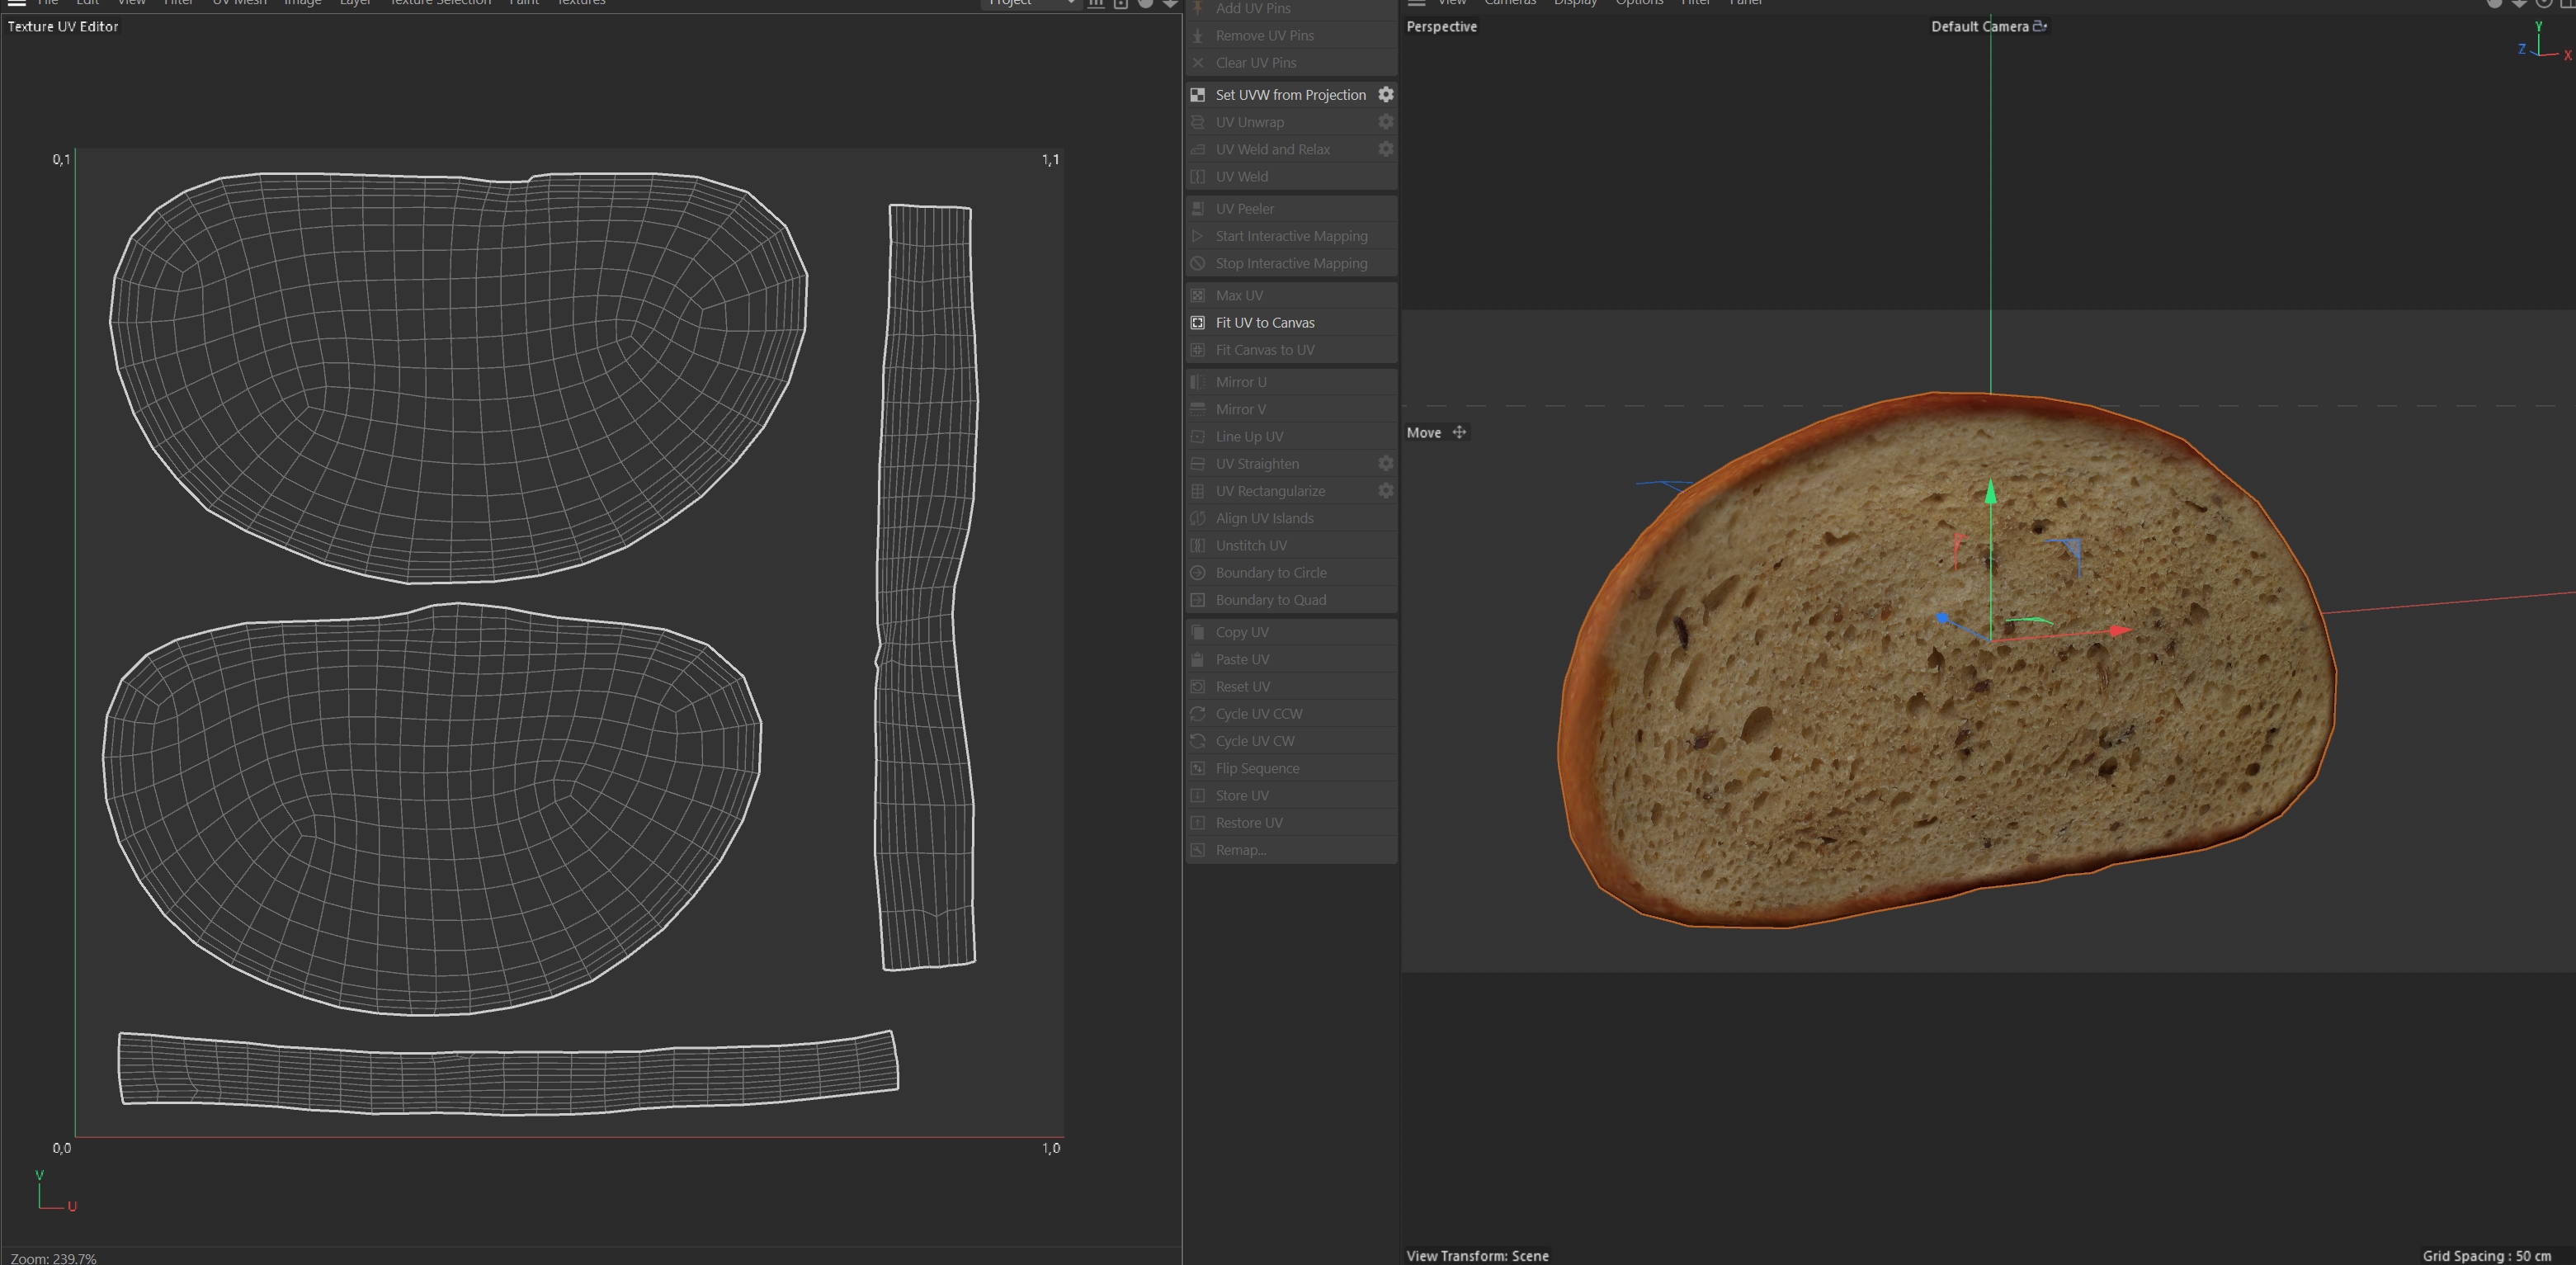Viewport: 2576px width, 1265px height.
Task: Open the UV Straighten options gear
Action: click(1385, 463)
